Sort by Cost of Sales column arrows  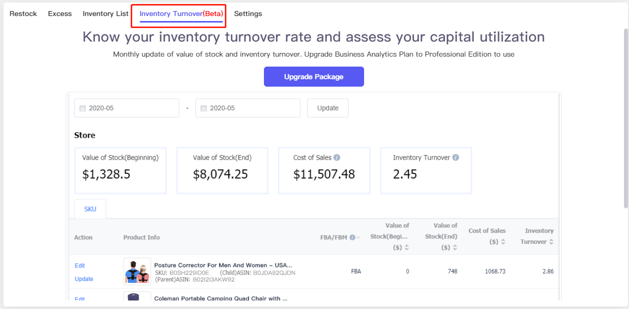pos(503,241)
